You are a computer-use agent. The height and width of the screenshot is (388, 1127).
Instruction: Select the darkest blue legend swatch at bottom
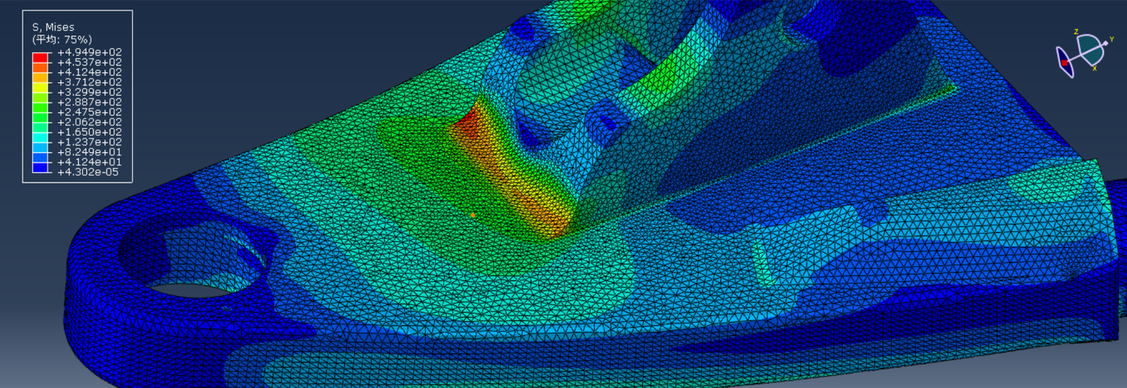pyautogui.click(x=40, y=167)
